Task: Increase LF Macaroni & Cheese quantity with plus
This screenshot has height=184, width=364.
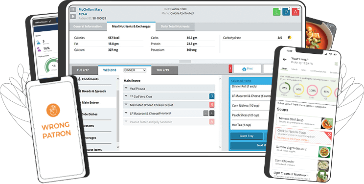Action: pyautogui.click(x=212, y=113)
